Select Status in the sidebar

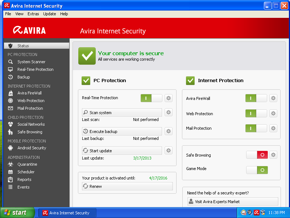point(37,46)
